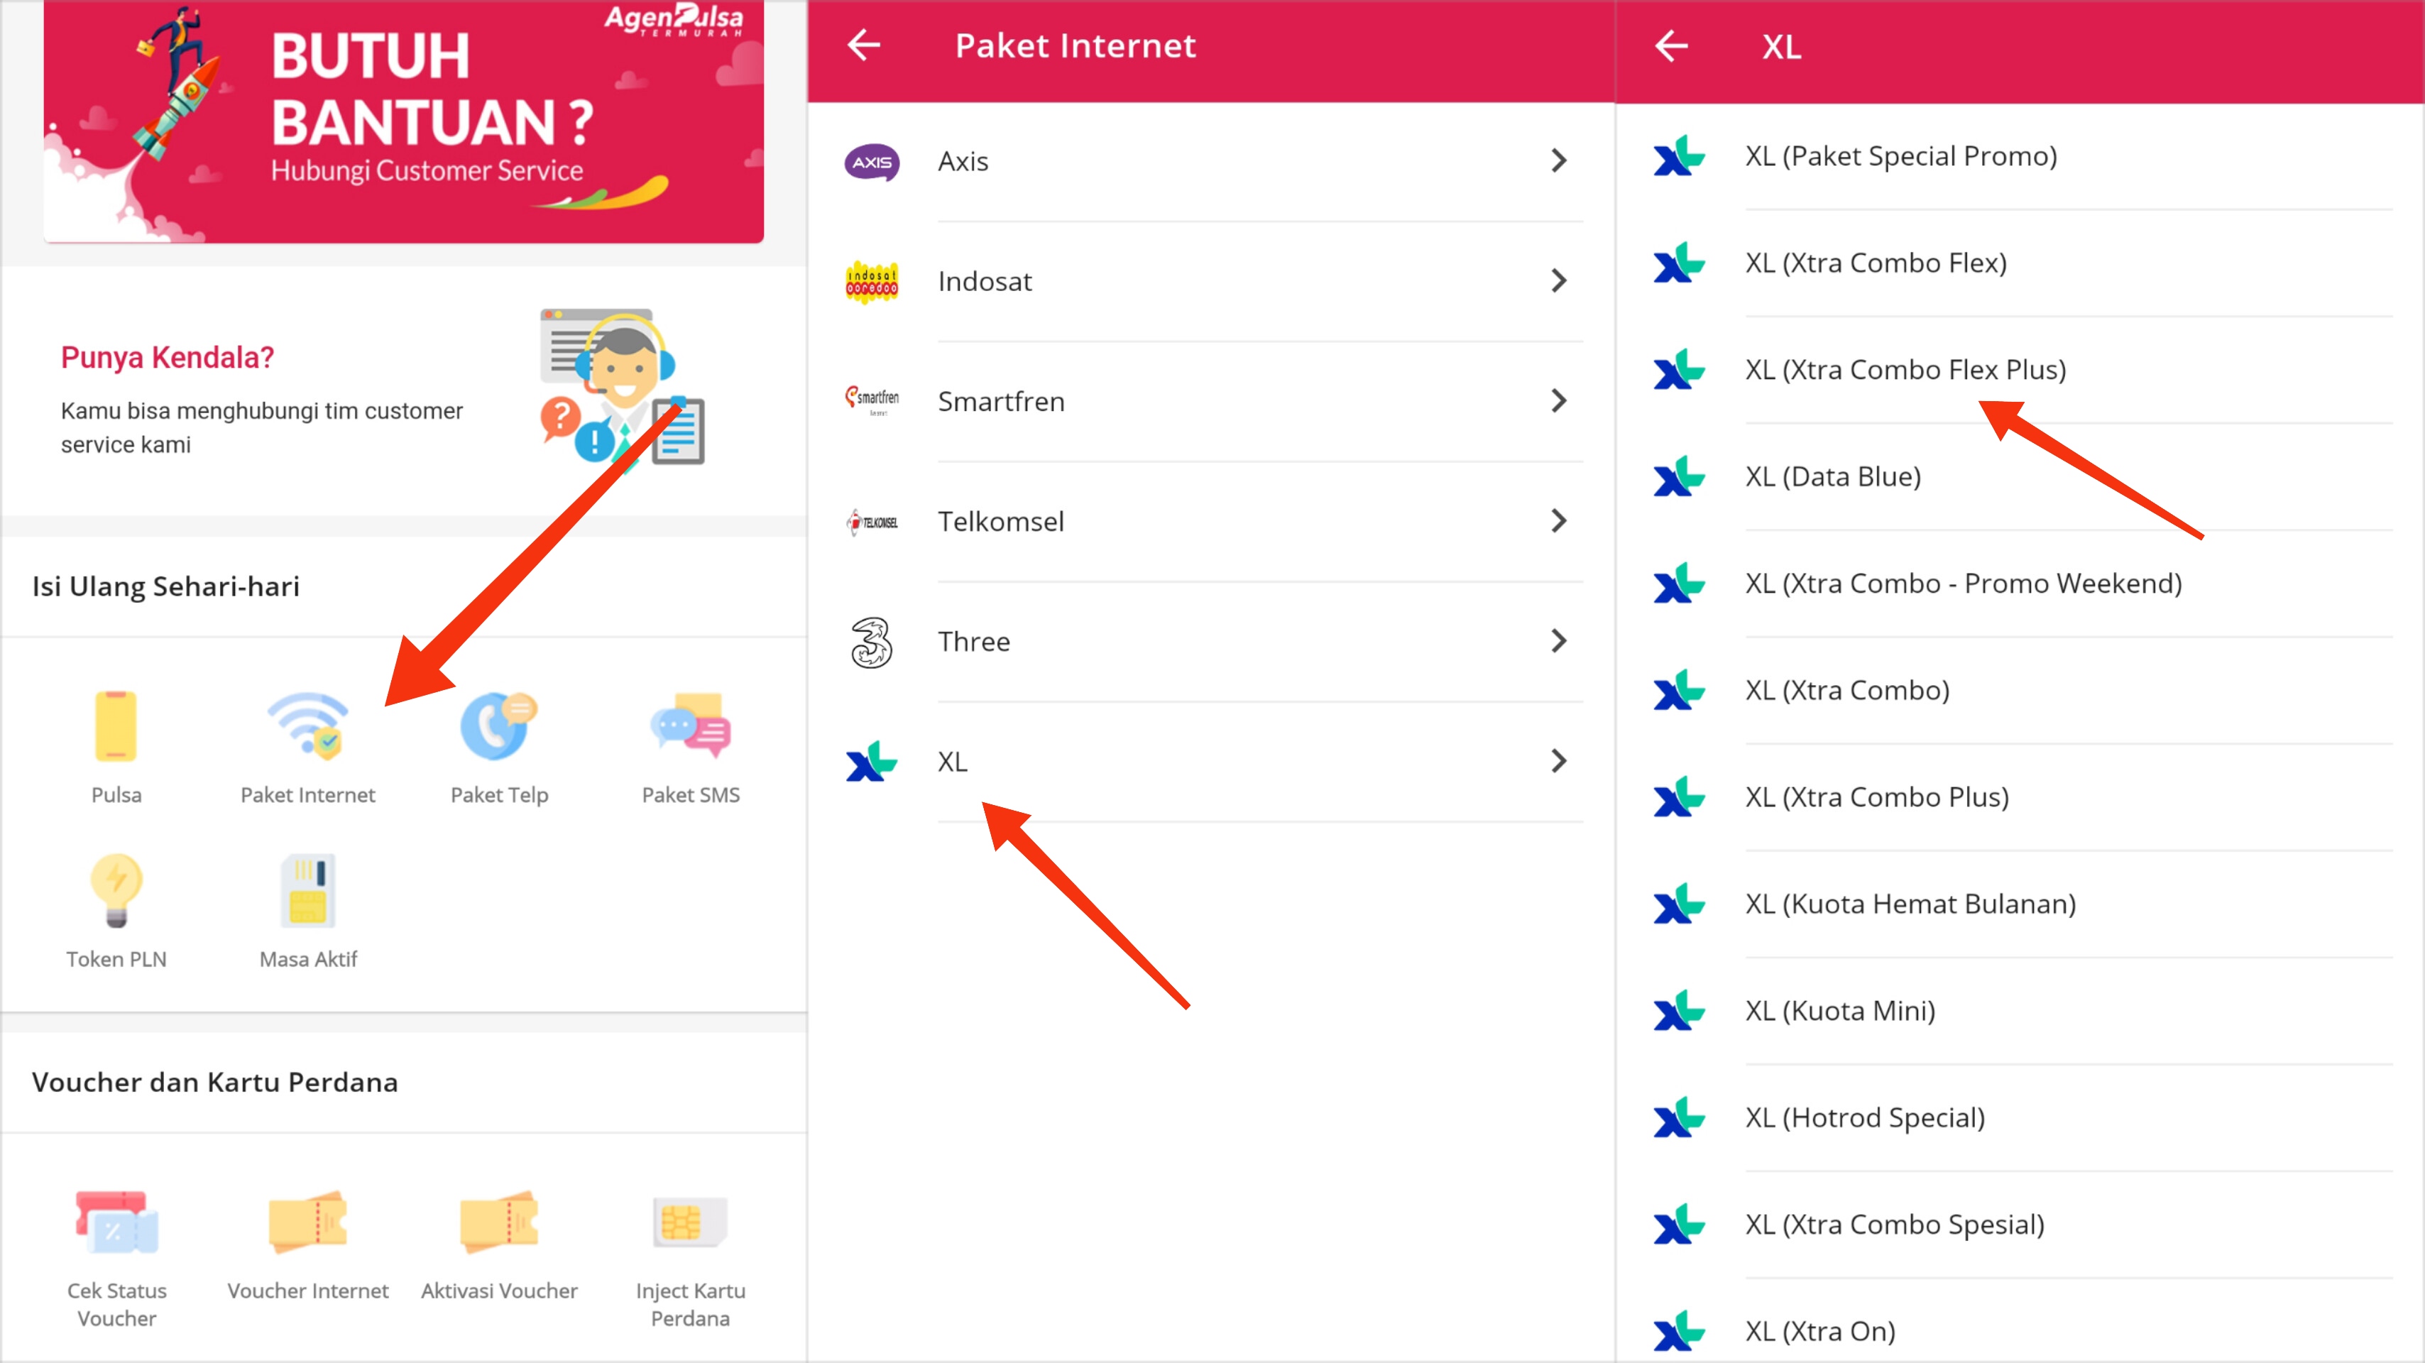Open Paket Telp phone call icon
Screen dimensions: 2425x1363
[x=499, y=726]
